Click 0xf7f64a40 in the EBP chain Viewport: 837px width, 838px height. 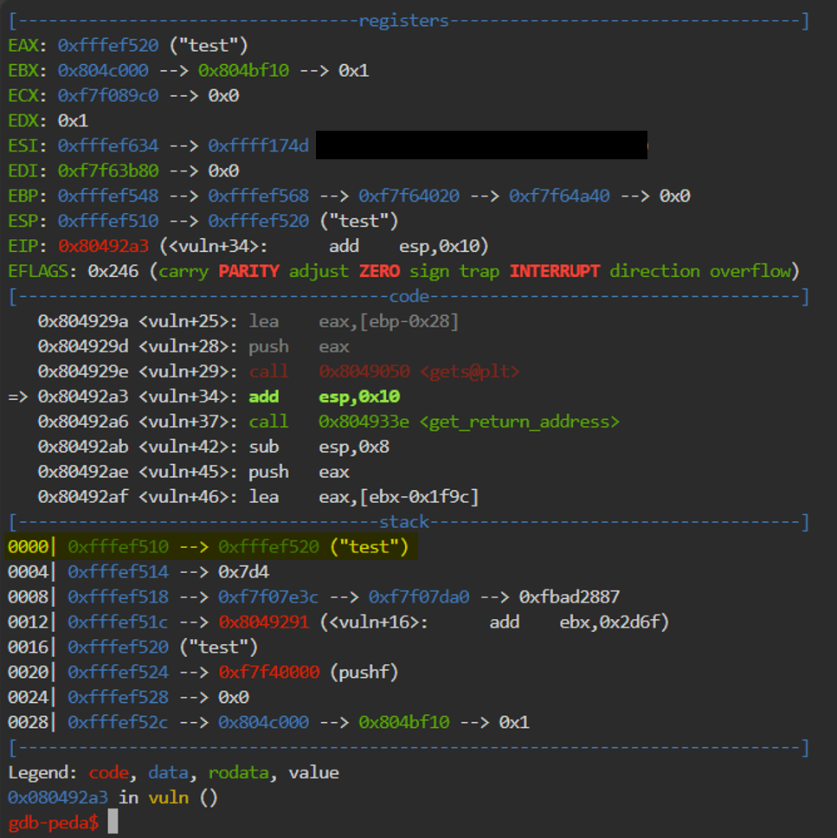(x=559, y=196)
